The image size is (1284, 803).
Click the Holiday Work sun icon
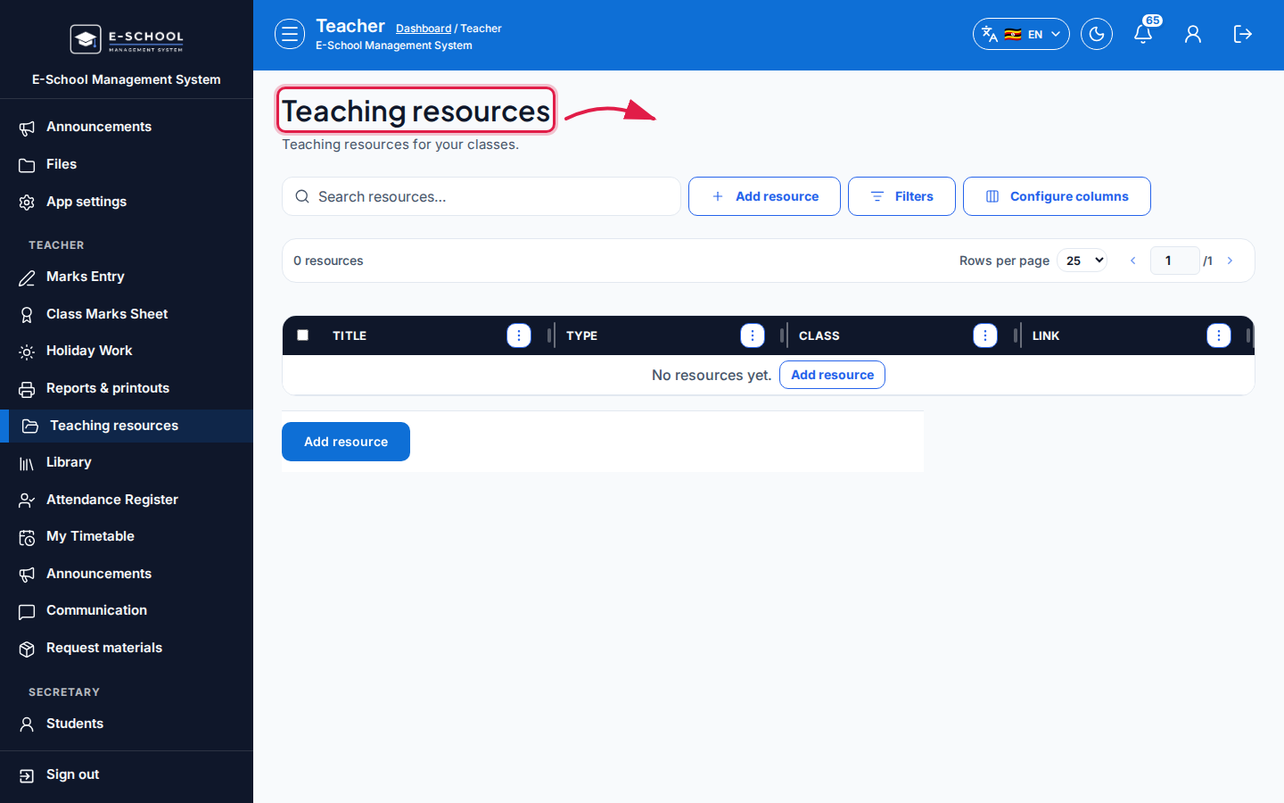(x=27, y=352)
